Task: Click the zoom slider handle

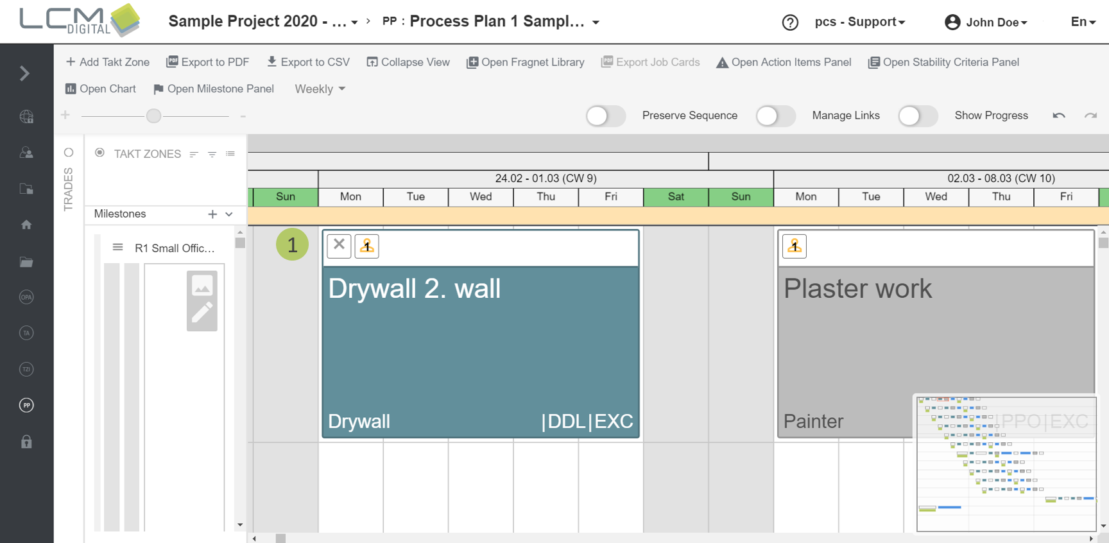Action: pos(153,116)
